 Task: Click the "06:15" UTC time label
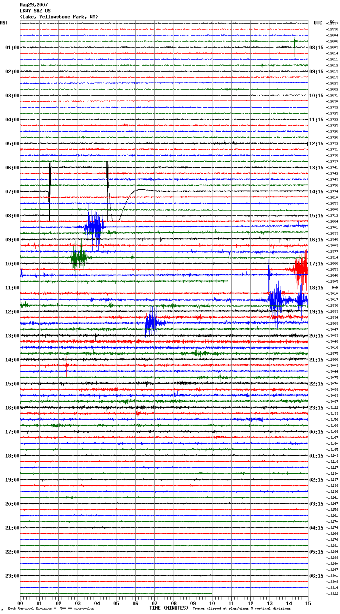316,576
